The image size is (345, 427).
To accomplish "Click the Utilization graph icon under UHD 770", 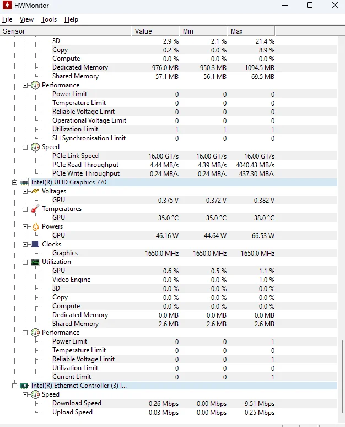I will (x=35, y=262).
